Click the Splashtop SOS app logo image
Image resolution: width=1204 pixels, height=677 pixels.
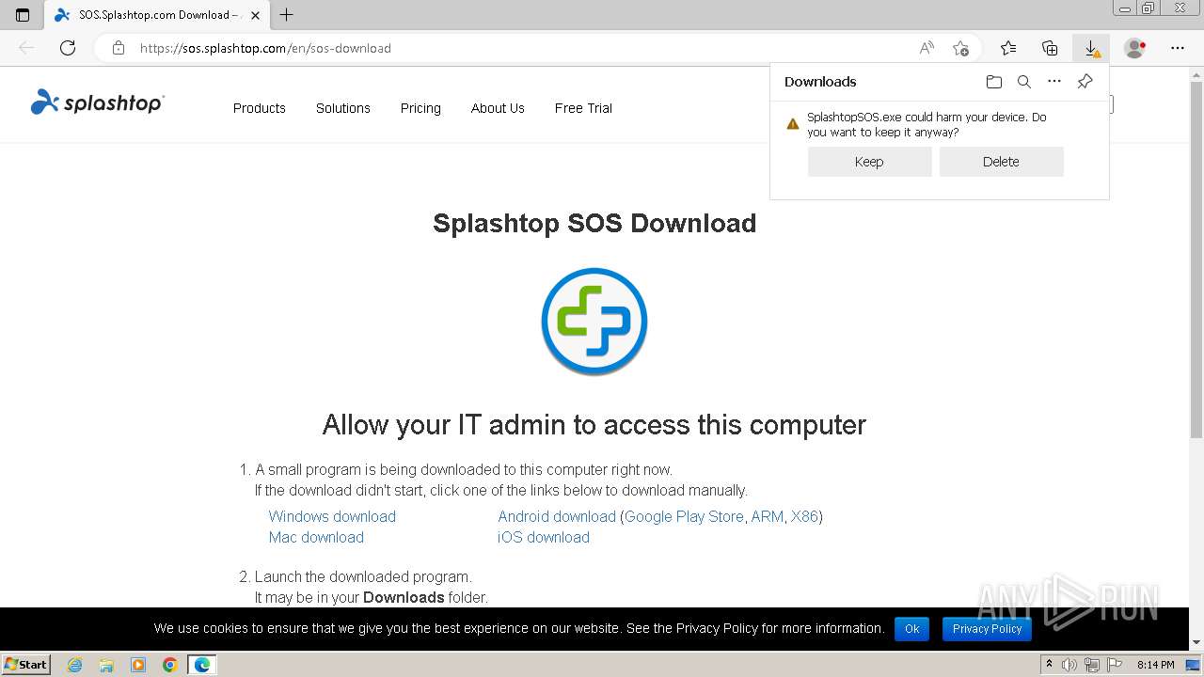coord(594,322)
